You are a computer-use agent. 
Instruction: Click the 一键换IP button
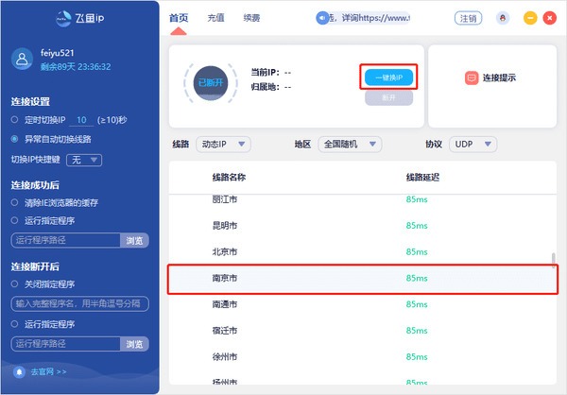tap(388, 77)
